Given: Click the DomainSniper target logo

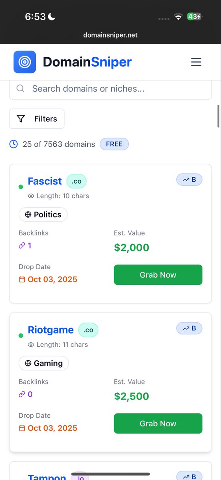Looking at the screenshot, I should pyautogui.click(x=25, y=62).
